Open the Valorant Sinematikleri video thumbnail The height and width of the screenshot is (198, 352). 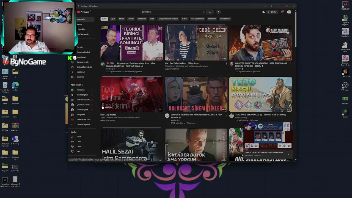pos(196,94)
